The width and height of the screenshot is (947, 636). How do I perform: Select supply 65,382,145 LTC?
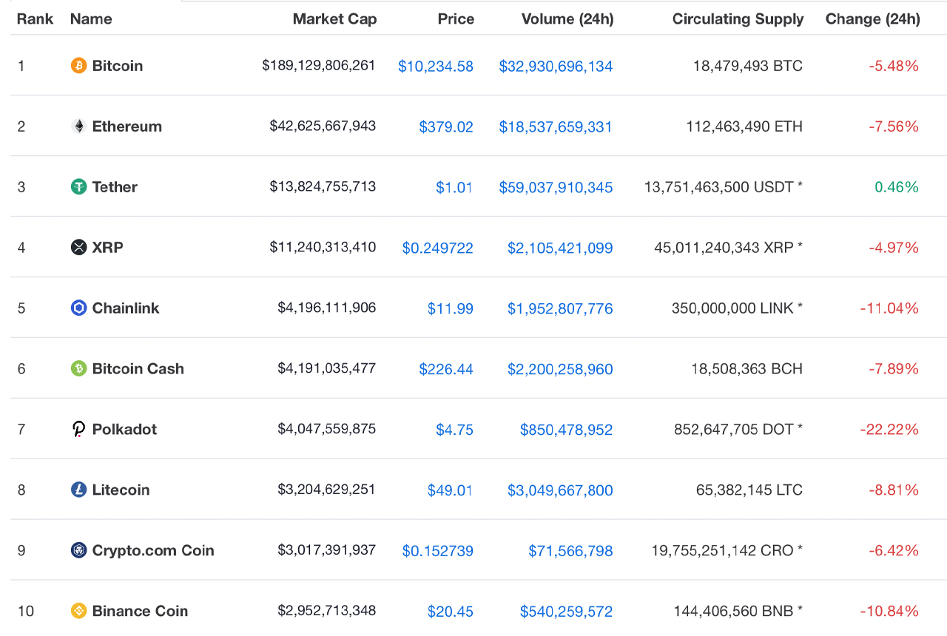click(749, 490)
